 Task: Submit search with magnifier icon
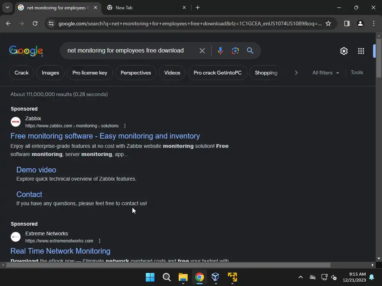(250, 51)
